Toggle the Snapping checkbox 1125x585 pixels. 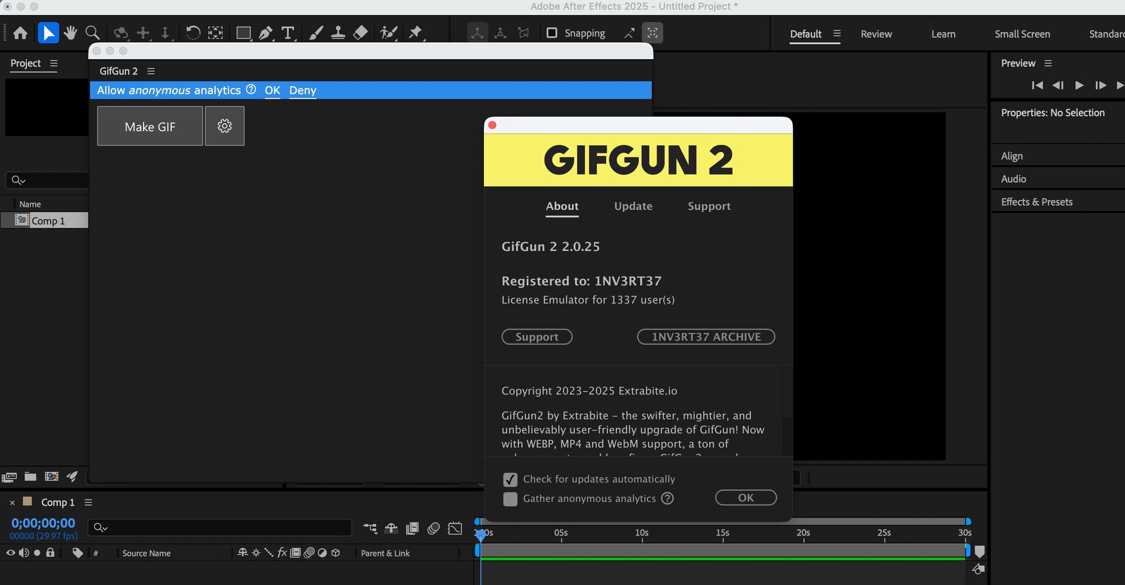click(551, 33)
